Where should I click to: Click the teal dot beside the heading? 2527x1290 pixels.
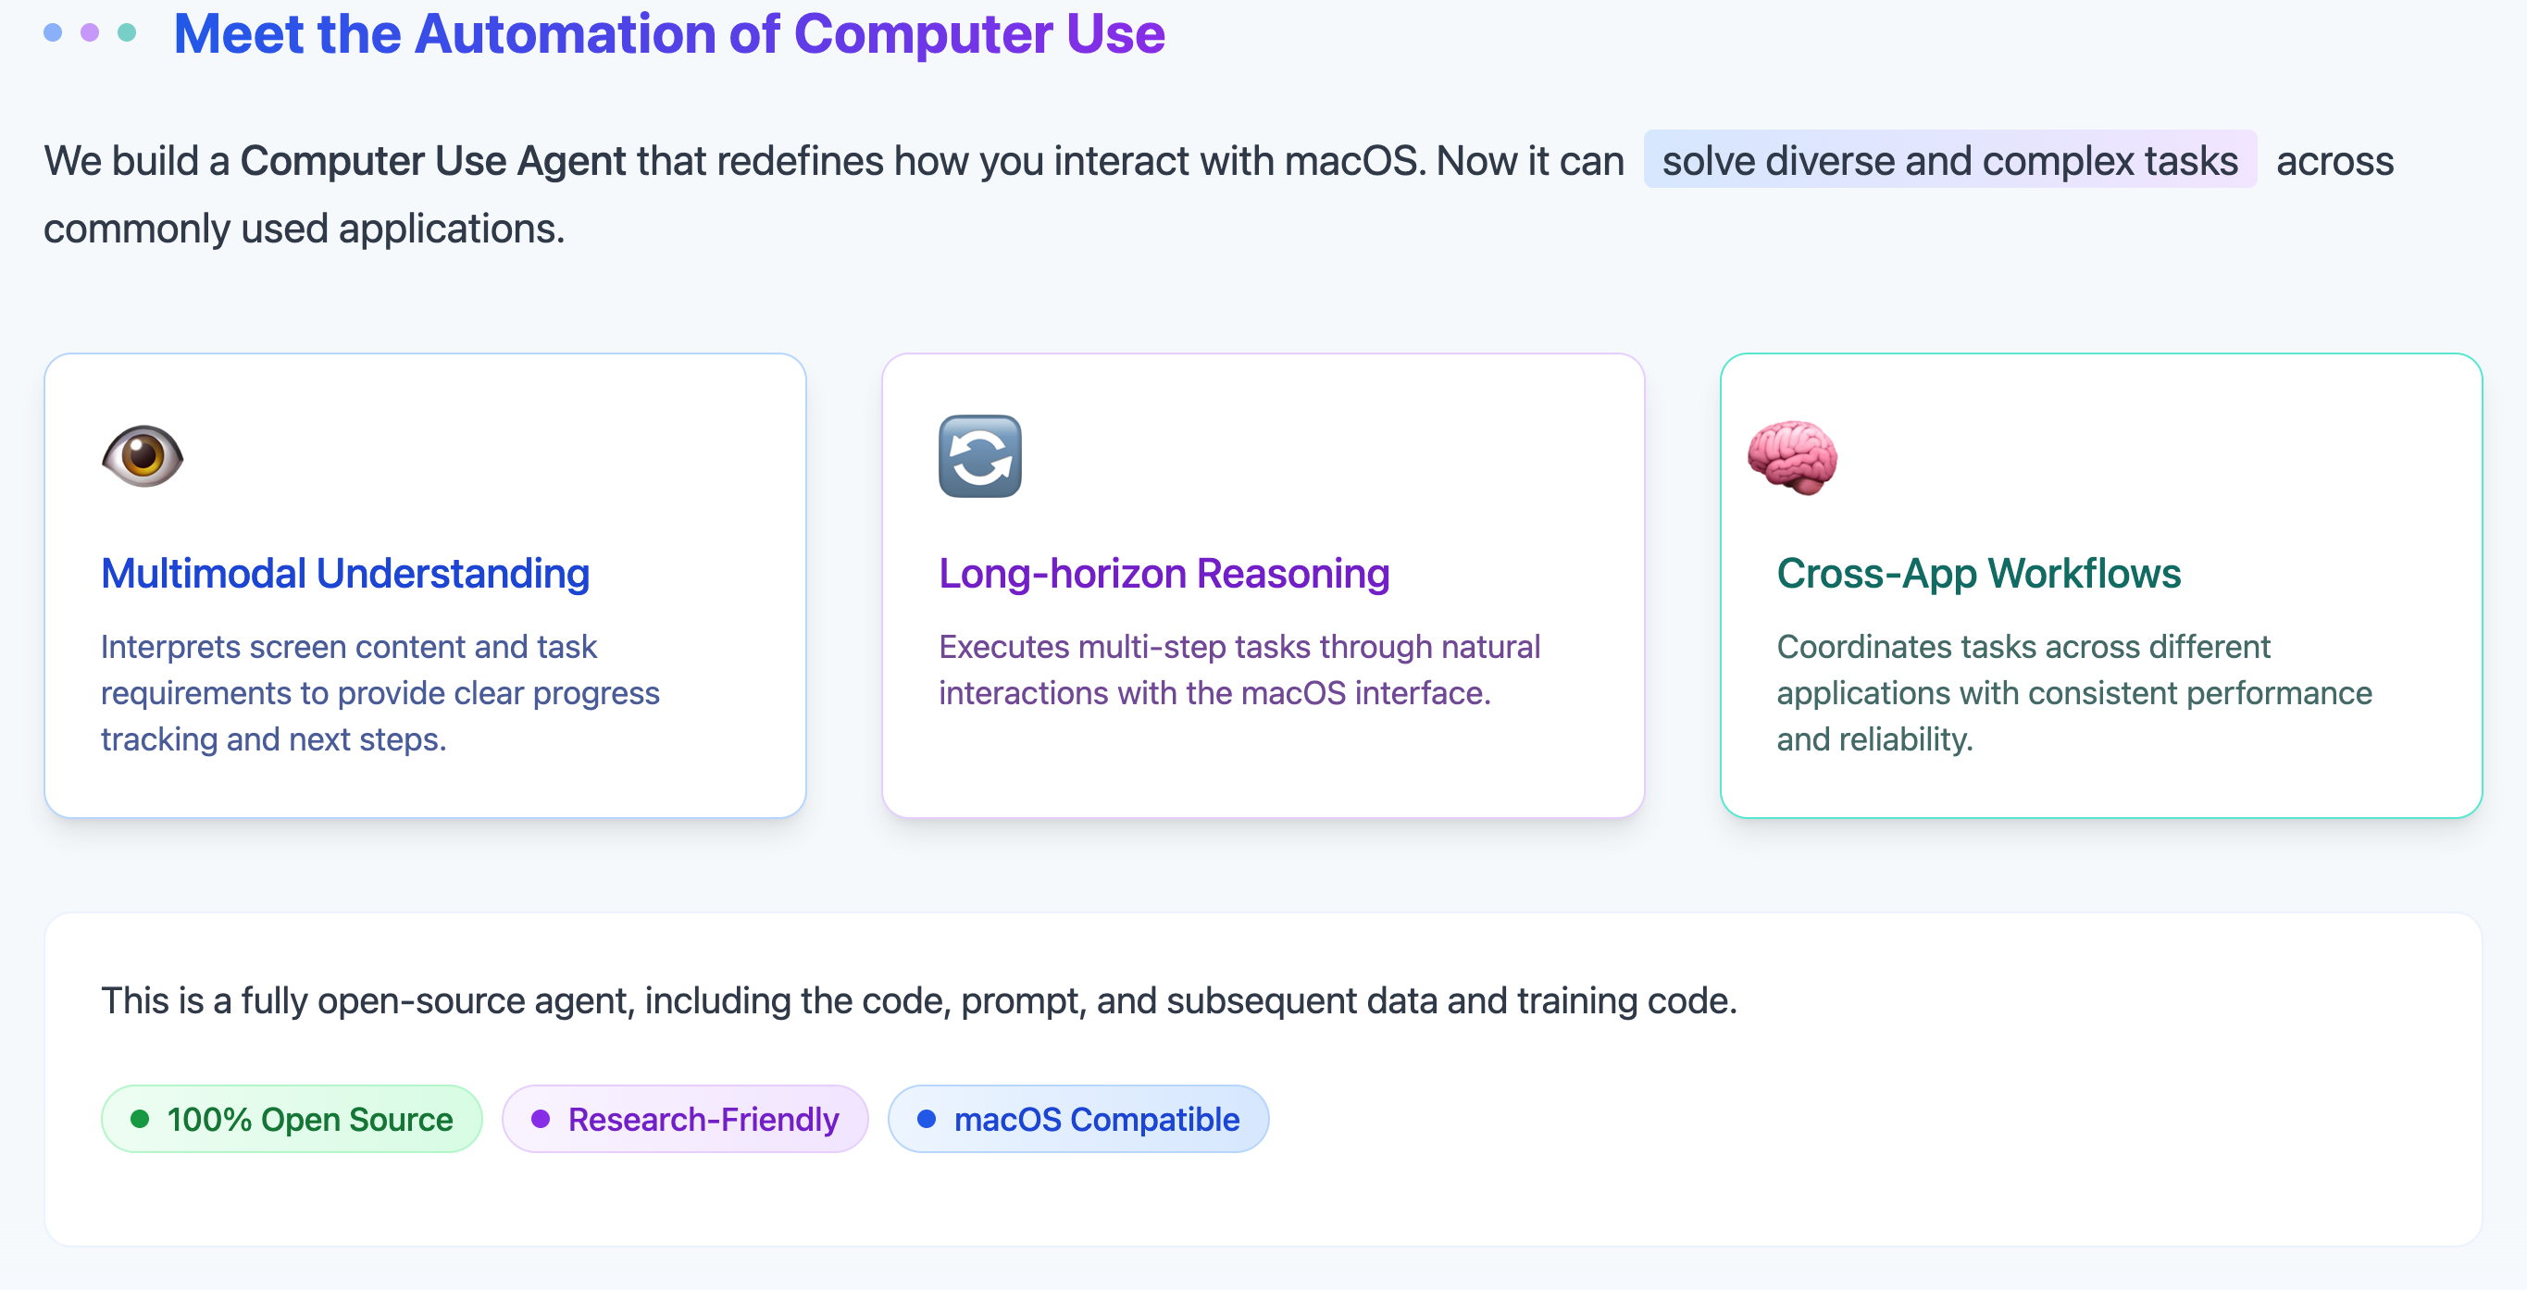click(x=127, y=32)
